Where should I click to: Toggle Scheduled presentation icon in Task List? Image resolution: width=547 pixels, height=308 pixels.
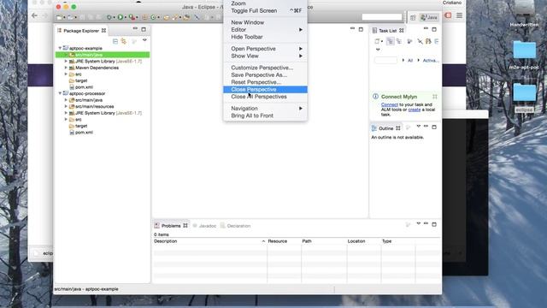pyautogui.click(x=399, y=42)
